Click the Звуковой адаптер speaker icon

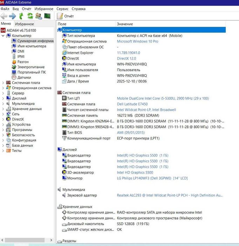click(64, 195)
